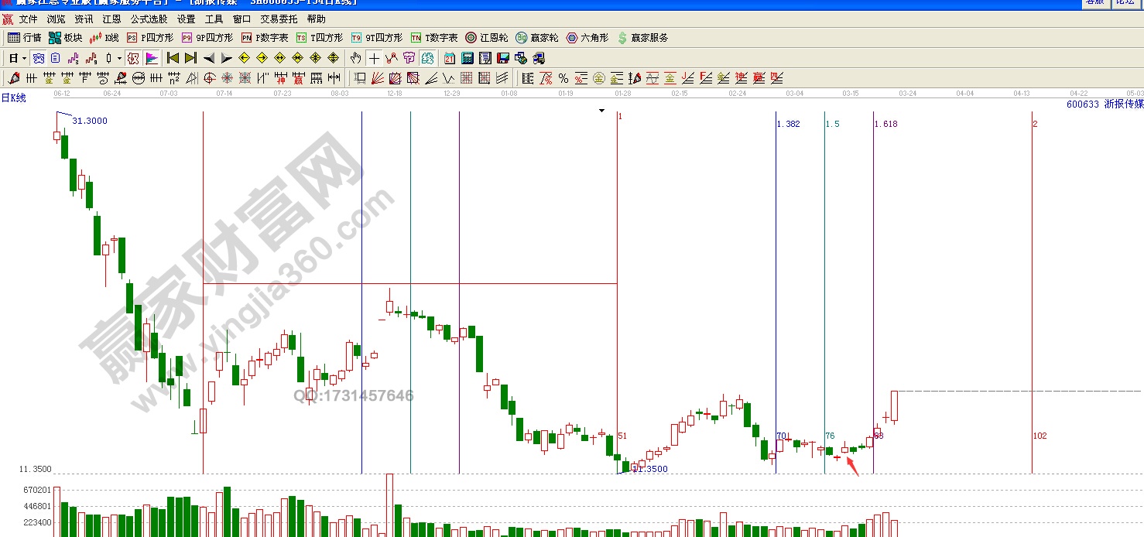
Task: Expand the 日 period dropdown arrow
Action: coord(24,59)
